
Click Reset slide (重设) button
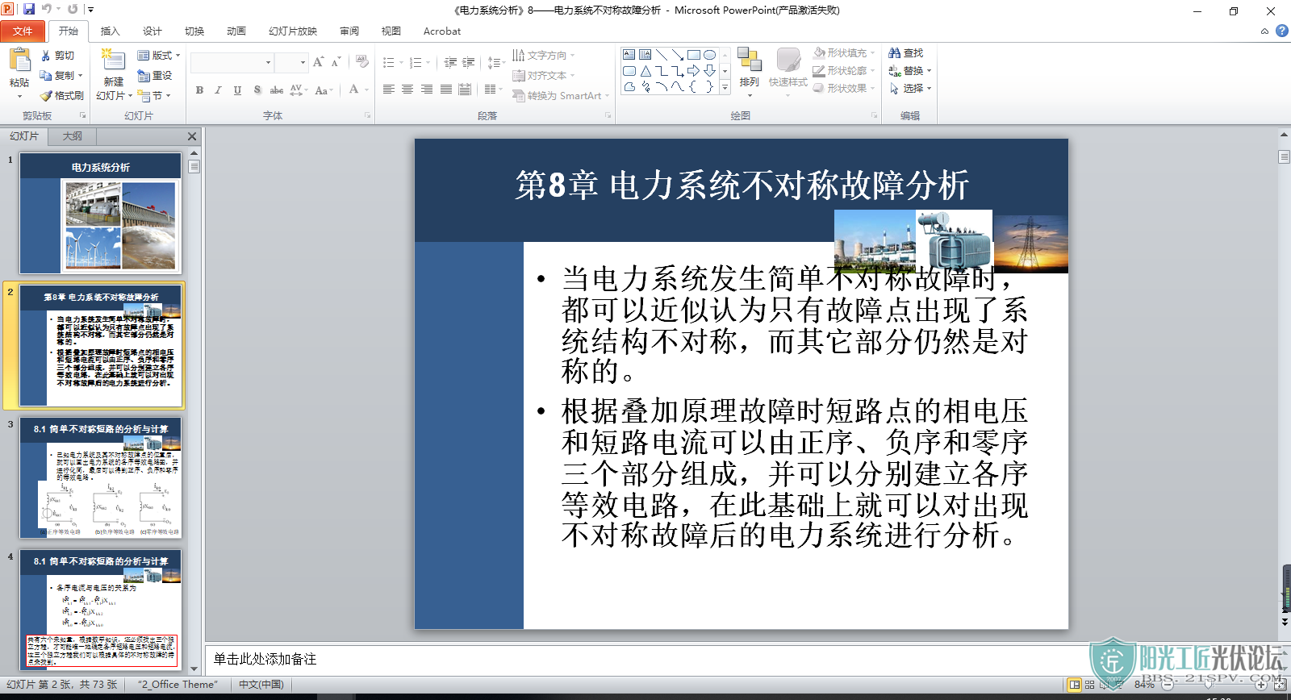155,75
